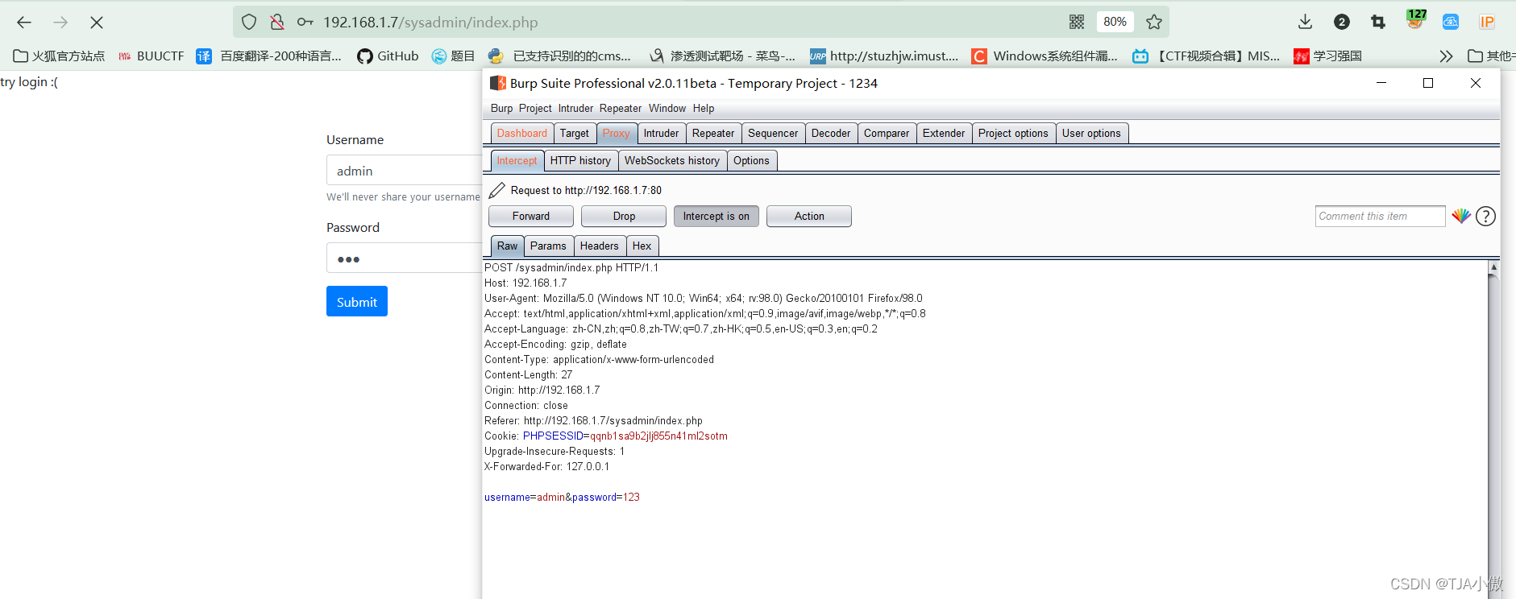The image size is (1516, 599).
Task: Open the Project menu
Action: coord(535,109)
